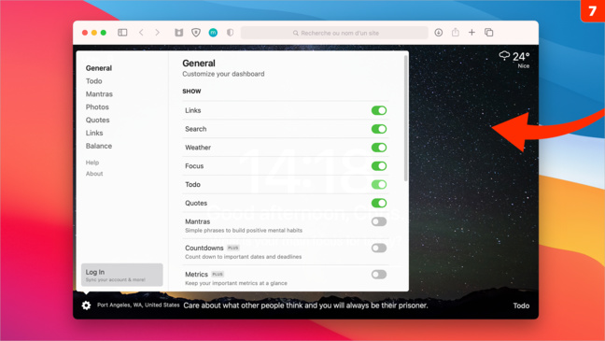Click 'Keep your important metrics at a glance'
The height and width of the screenshot is (341, 605).
pos(236,283)
